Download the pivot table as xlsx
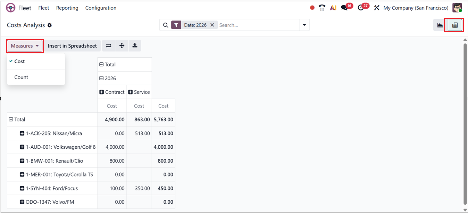The height and width of the screenshot is (213, 468). [x=135, y=46]
